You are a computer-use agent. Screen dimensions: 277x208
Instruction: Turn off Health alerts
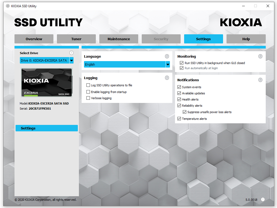[179, 99]
